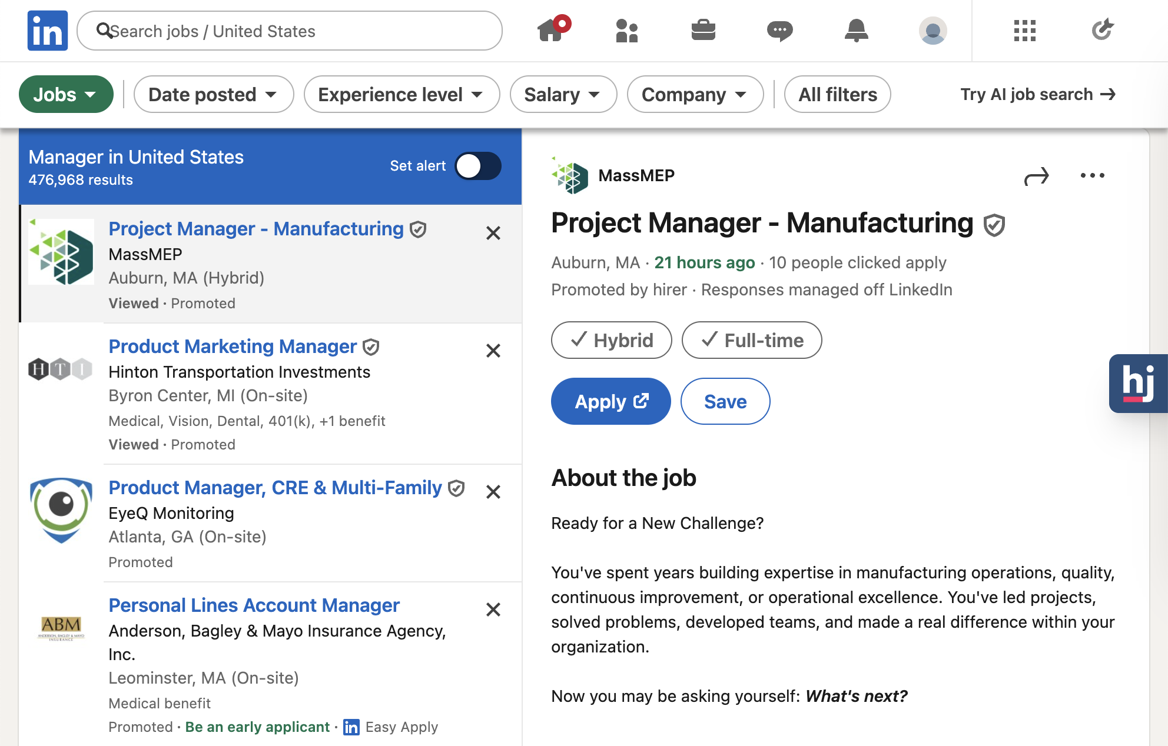Open LinkedIn home via logo

pos(47,31)
